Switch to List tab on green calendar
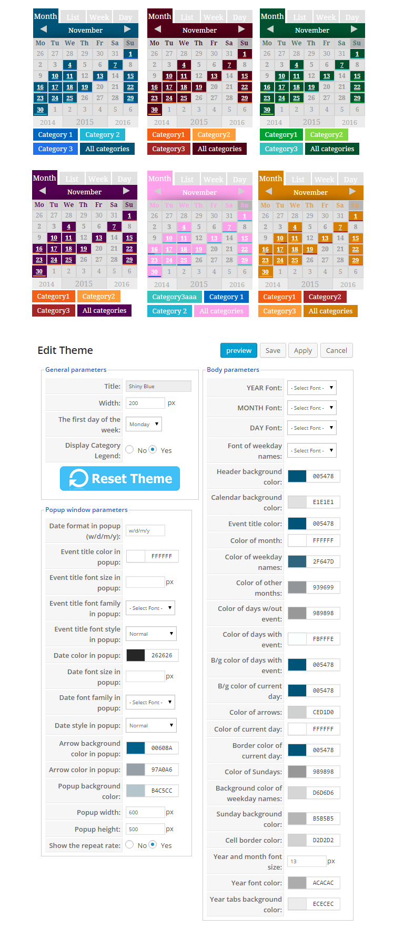The height and width of the screenshot is (927, 404). point(299,17)
